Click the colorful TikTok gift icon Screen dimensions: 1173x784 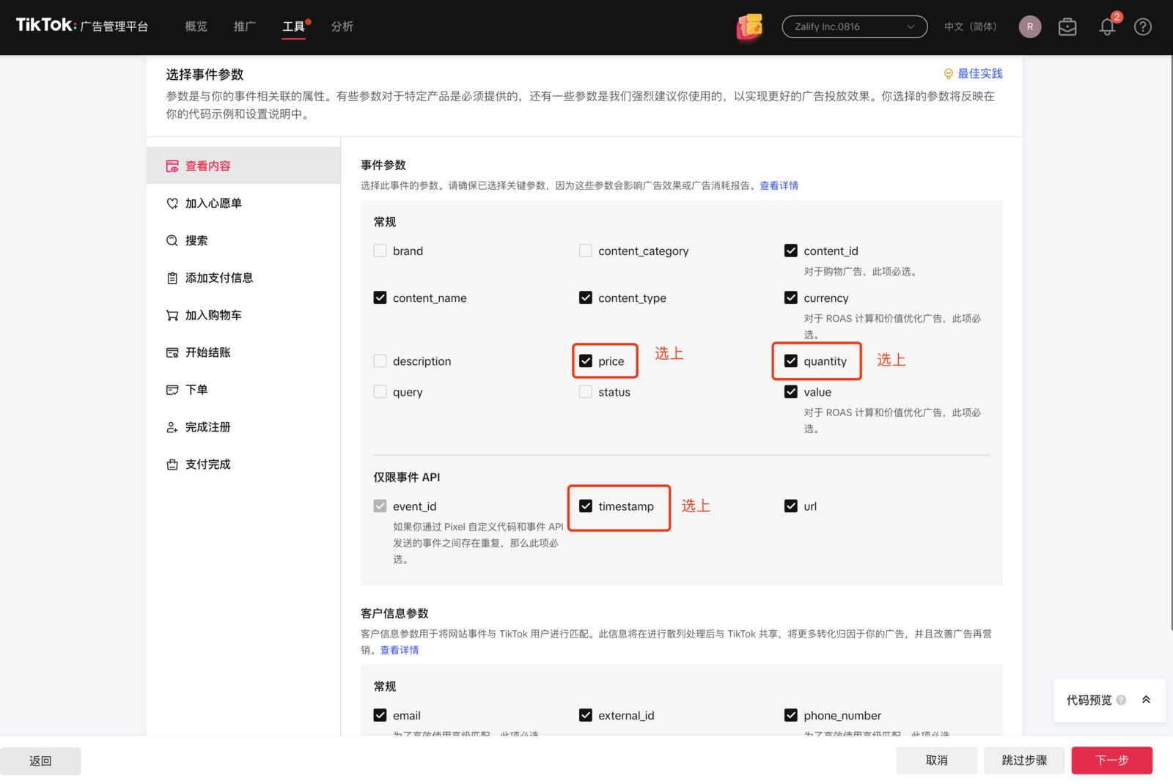pos(750,27)
